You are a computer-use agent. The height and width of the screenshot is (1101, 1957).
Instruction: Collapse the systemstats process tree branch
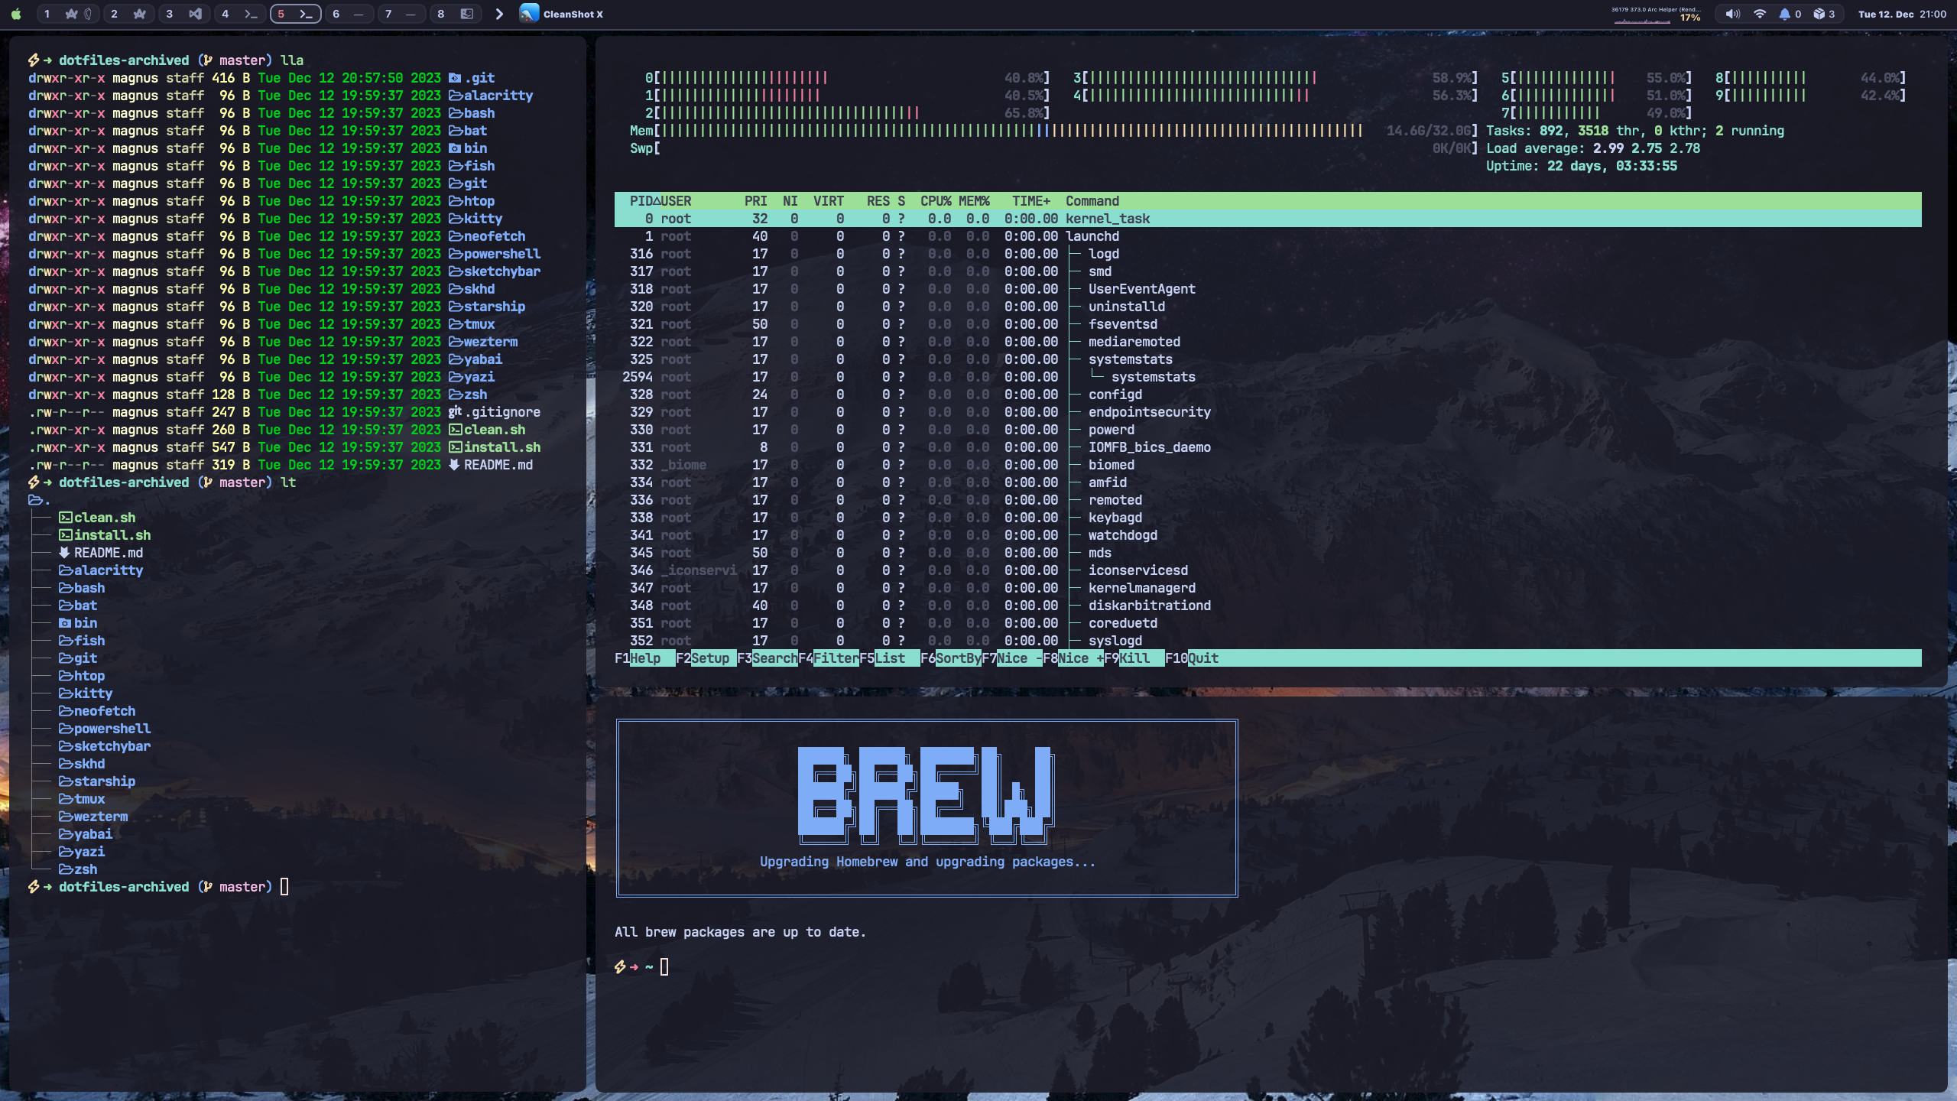1130,359
